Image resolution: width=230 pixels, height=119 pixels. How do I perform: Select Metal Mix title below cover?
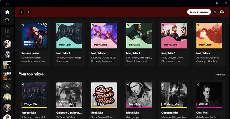(x=133, y=113)
